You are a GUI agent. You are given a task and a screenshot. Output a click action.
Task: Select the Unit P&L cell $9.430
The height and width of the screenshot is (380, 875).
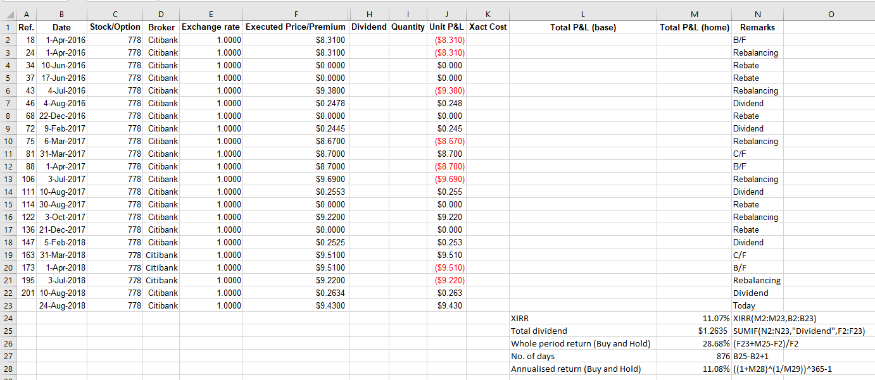(x=446, y=305)
